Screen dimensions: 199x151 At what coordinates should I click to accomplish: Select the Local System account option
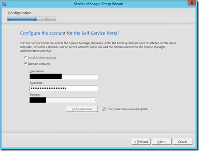pyautogui.click(x=26, y=57)
